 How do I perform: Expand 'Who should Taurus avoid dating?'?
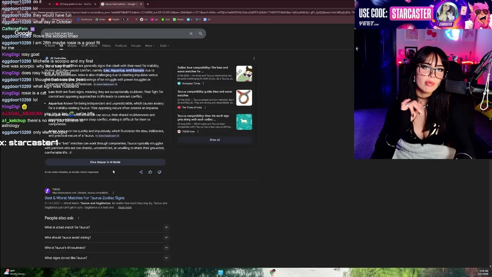(x=106, y=237)
